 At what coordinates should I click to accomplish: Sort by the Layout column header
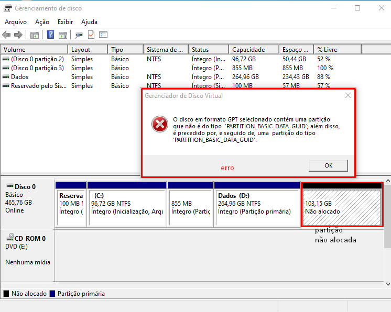coord(88,50)
